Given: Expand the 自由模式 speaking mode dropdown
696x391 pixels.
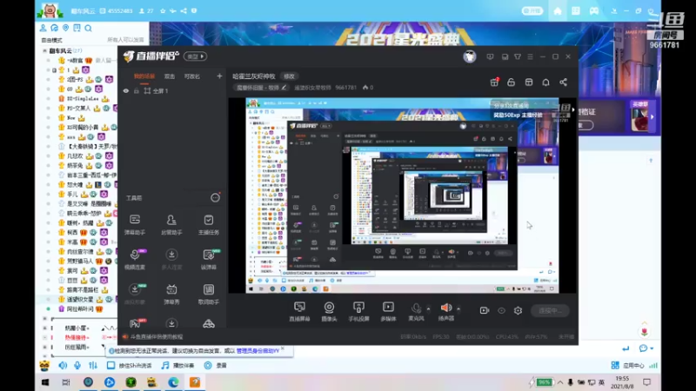Looking at the screenshot, I should [x=52, y=40].
